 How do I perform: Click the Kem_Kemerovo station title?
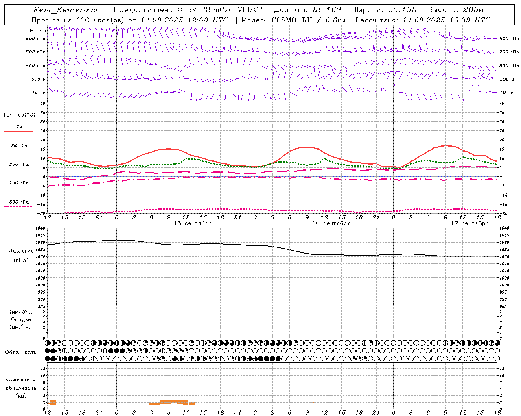(x=66, y=10)
